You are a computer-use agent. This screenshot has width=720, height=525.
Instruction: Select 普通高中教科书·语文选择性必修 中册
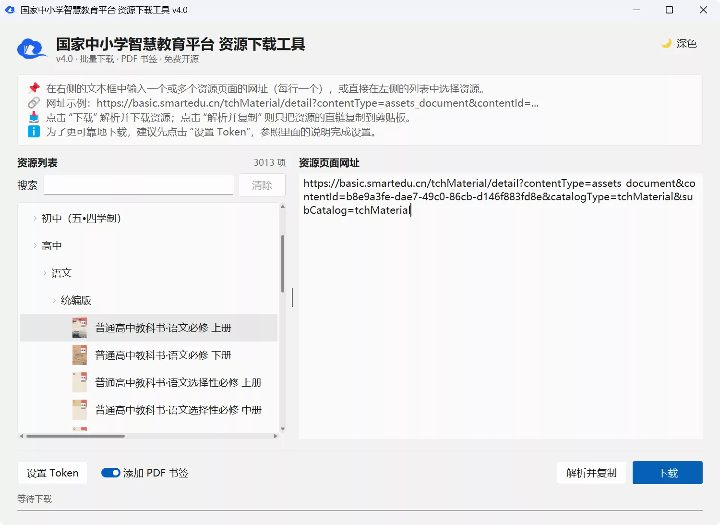click(x=148, y=410)
